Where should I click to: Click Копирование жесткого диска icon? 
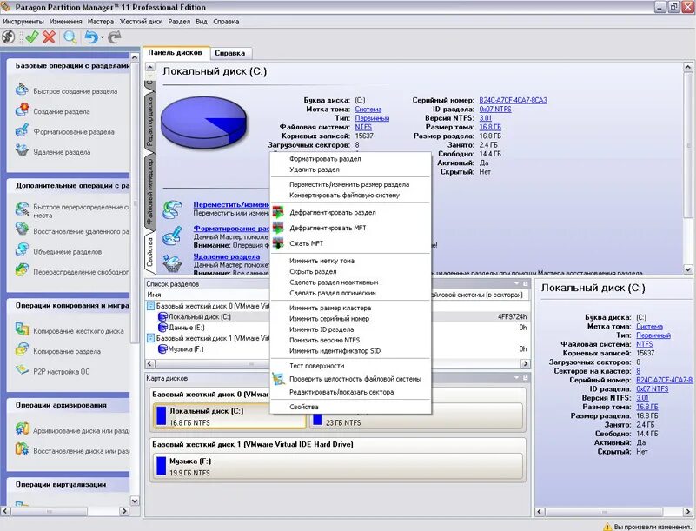[22, 329]
